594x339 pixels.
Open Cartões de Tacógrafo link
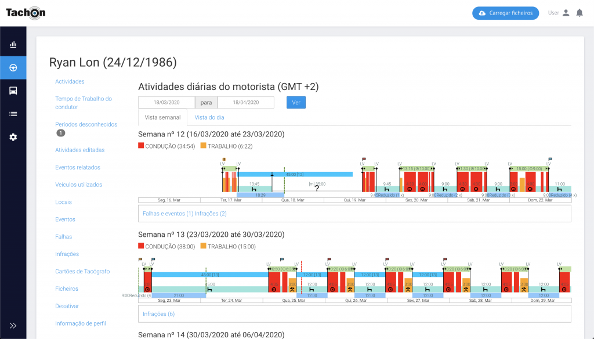click(82, 271)
